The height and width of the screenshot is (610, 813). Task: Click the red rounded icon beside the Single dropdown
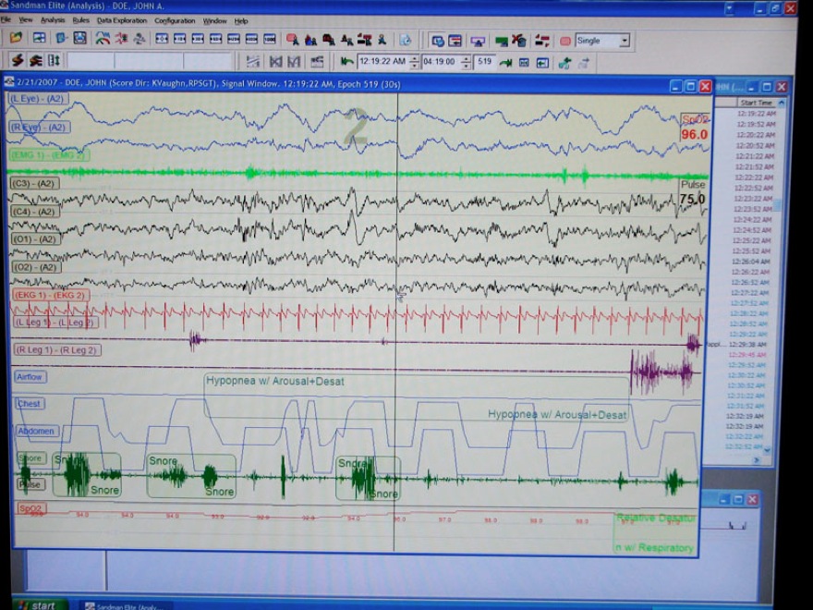point(564,41)
